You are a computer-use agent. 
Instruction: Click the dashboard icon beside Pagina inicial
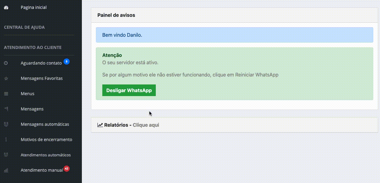pyautogui.click(x=6, y=7)
